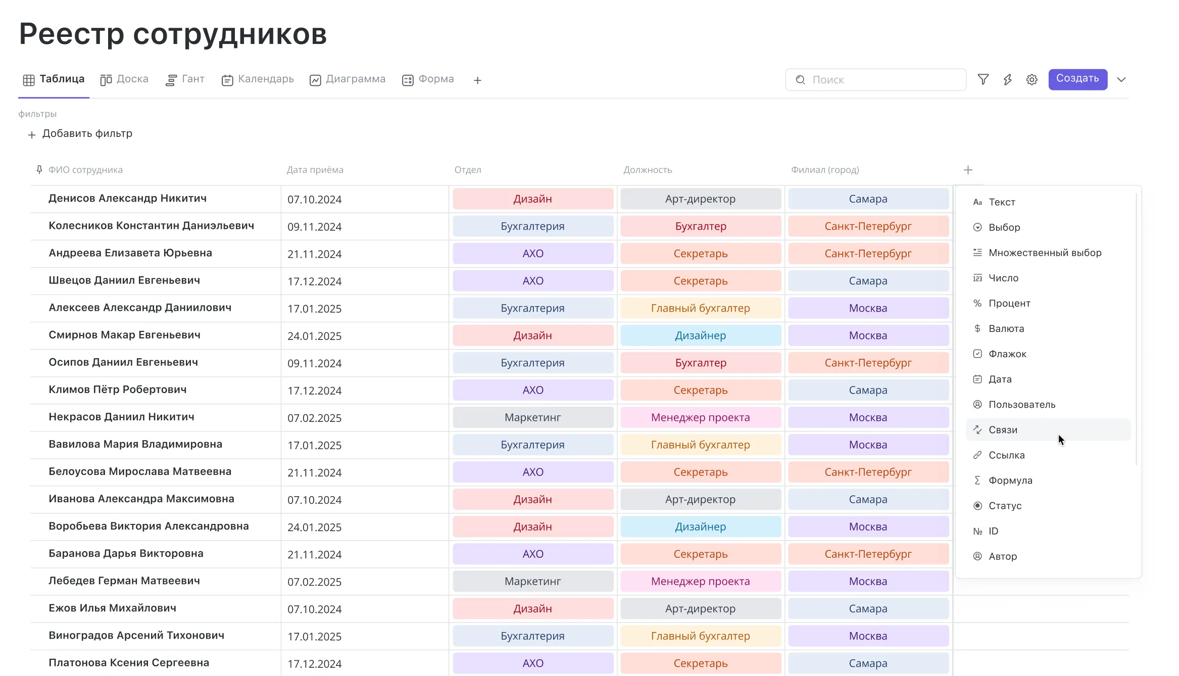
Task: Select the Выбор dropdown field type
Action: coord(1004,227)
